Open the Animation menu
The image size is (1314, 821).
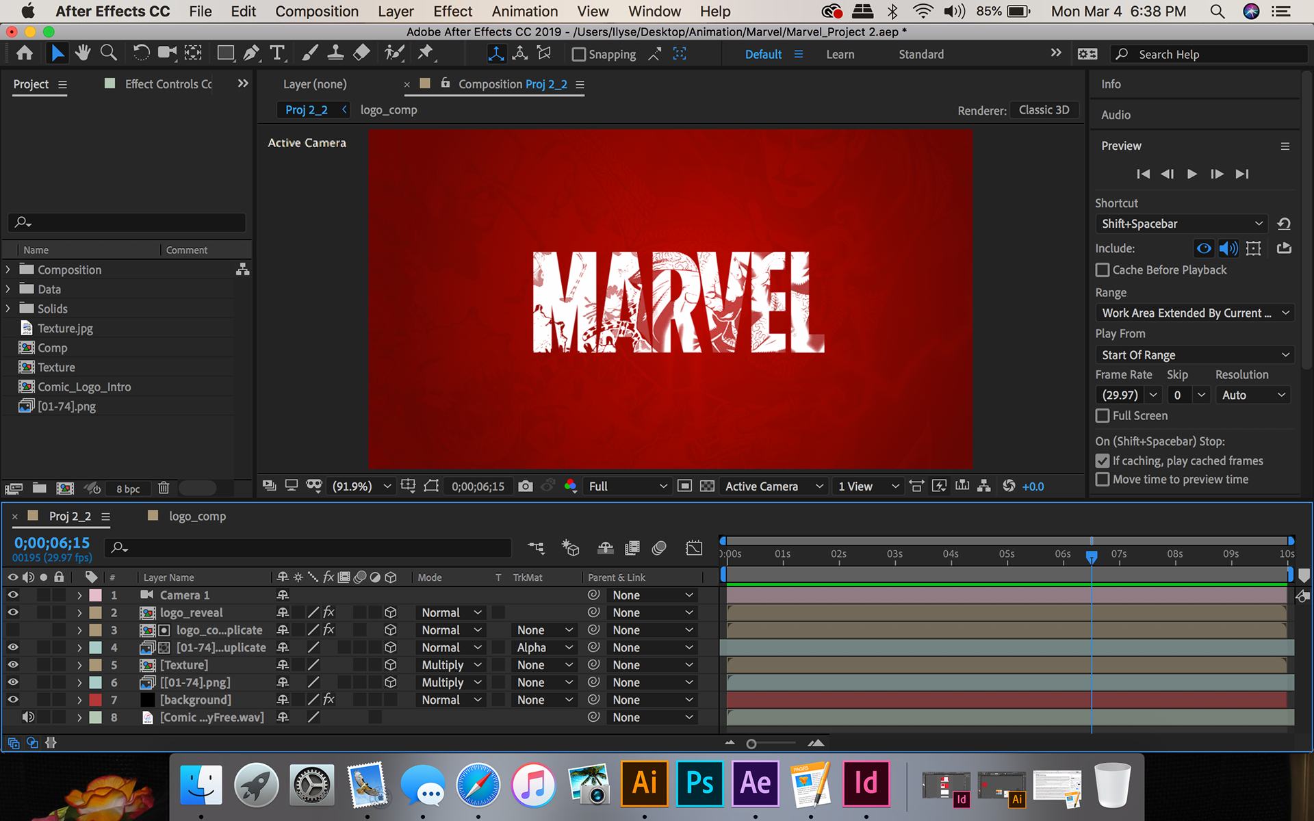click(525, 12)
